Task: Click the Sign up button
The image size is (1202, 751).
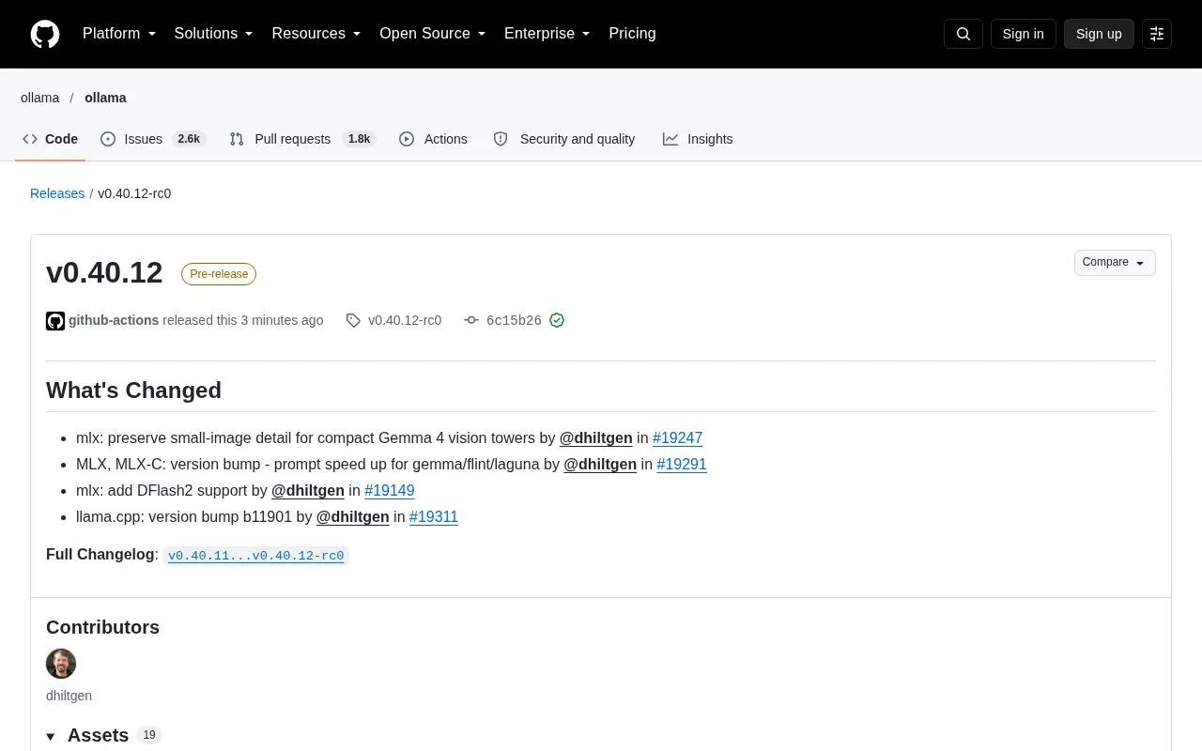Action: [1099, 34]
